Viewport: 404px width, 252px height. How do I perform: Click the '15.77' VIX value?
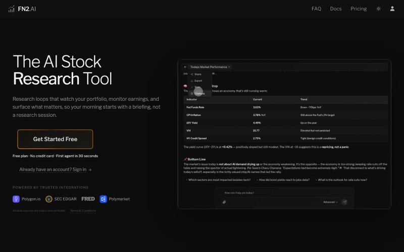click(x=256, y=131)
